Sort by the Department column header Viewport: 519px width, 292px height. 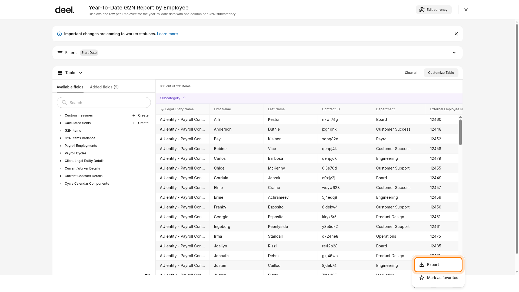[399, 109]
